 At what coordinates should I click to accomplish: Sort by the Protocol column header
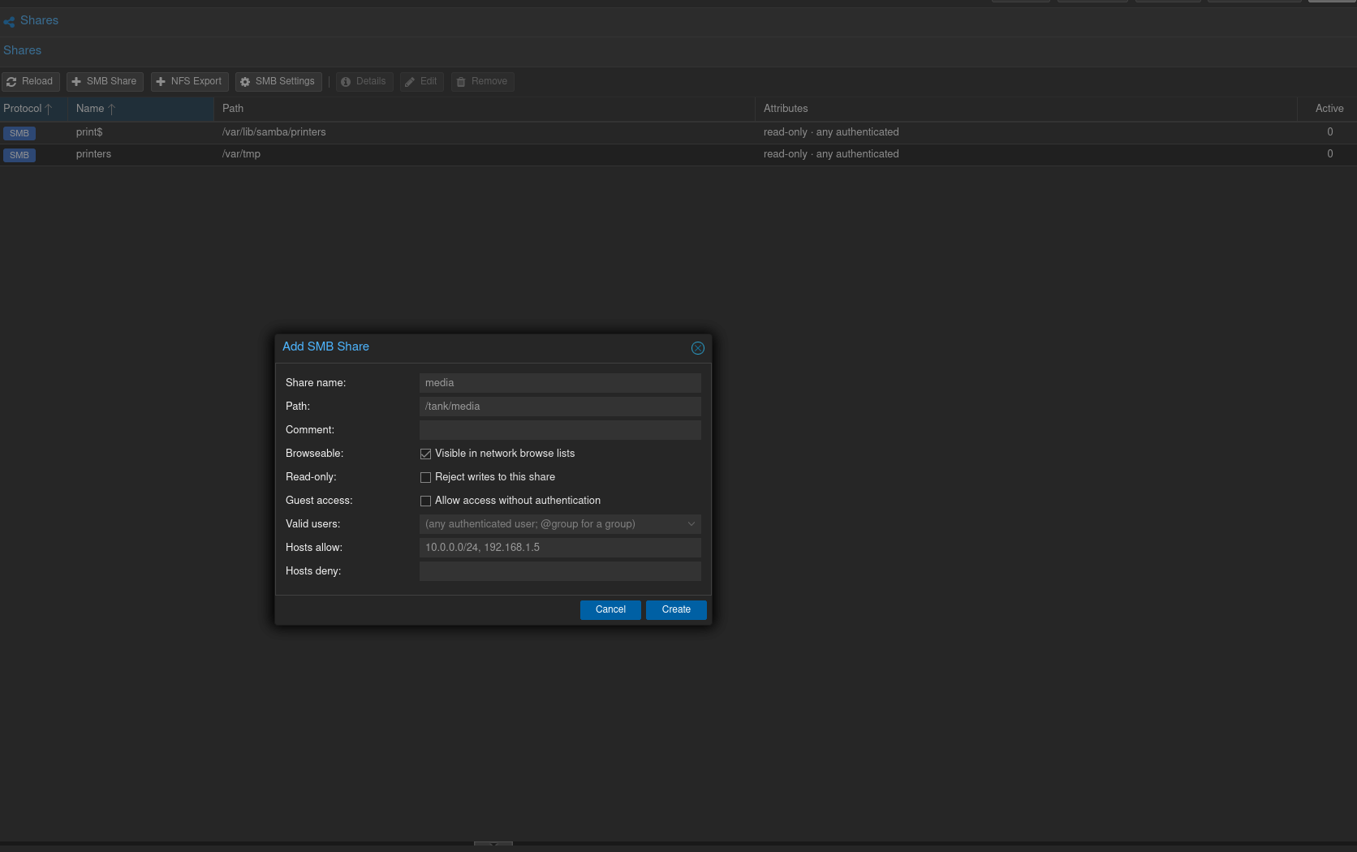(33, 109)
